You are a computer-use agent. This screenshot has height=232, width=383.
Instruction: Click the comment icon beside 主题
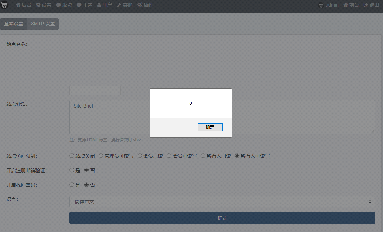pyautogui.click(x=79, y=5)
